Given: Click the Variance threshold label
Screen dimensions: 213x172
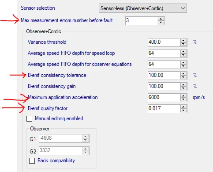Looking at the screenshot, I should (47, 42).
